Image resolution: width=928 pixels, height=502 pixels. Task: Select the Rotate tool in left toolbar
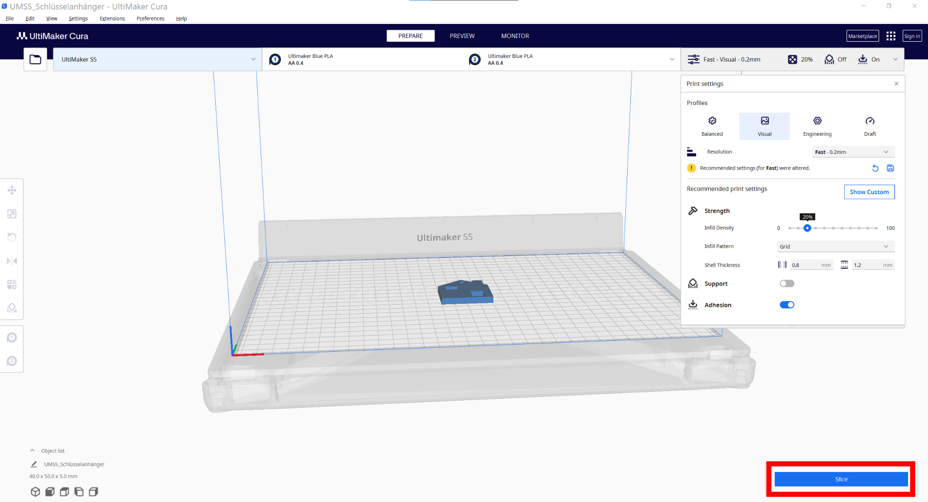tap(12, 237)
